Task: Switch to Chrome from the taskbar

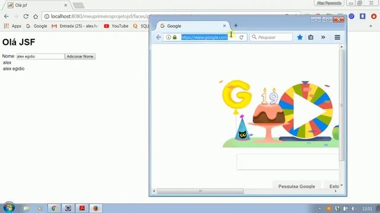Action: 54,208
